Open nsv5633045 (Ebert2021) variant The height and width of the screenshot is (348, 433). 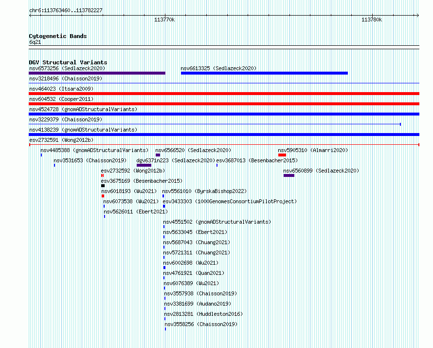pos(195,232)
